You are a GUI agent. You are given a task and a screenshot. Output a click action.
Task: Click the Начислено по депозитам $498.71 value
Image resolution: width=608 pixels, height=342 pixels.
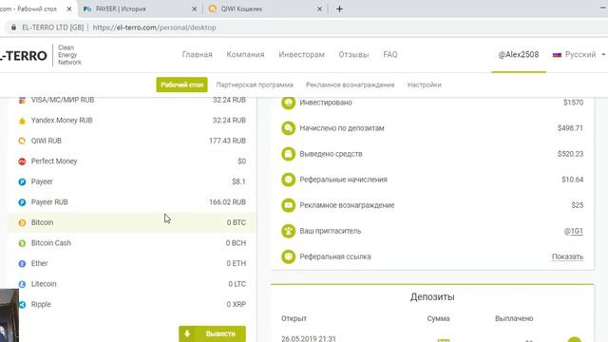tap(570, 128)
